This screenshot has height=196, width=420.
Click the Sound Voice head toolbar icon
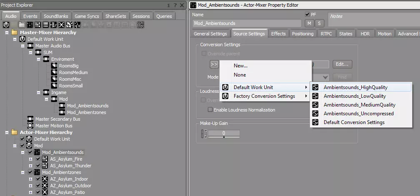coord(77,25)
